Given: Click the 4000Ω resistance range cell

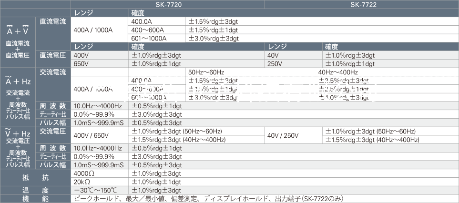Looking at the screenshot, I should tap(84, 173).
